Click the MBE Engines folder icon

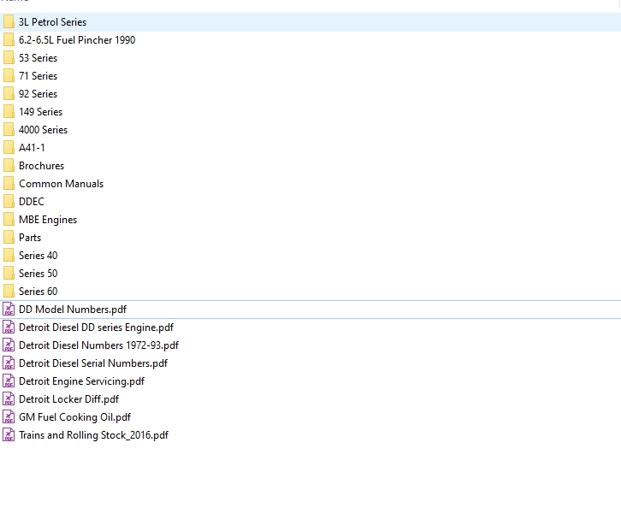coord(9,220)
